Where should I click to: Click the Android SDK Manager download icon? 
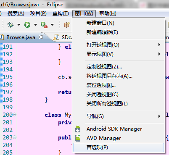pyautogui.click(x=78, y=129)
